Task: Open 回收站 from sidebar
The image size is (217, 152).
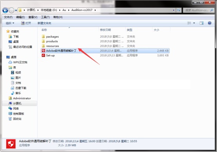Action: 17,119
